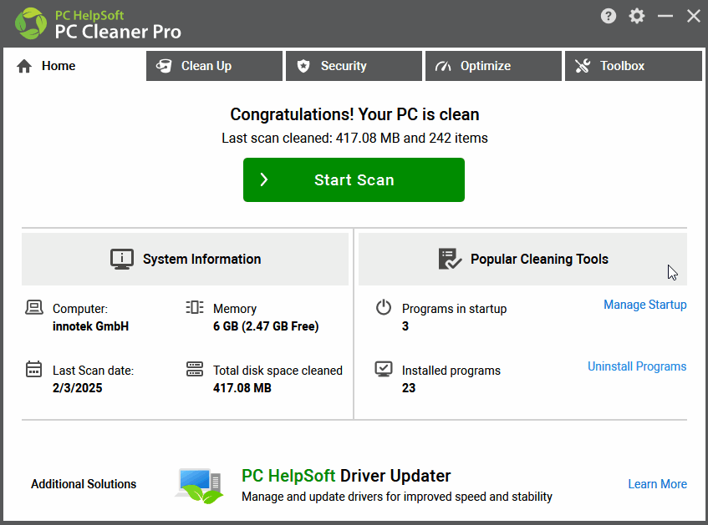Click the System Information monitor icon
Image resolution: width=708 pixels, height=525 pixels.
(122, 260)
